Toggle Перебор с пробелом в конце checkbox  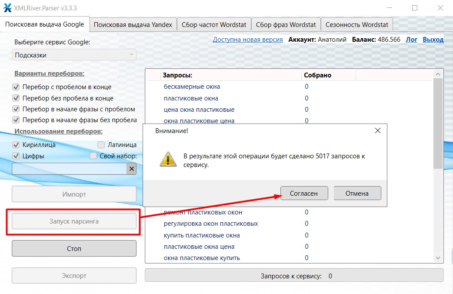(17, 87)
